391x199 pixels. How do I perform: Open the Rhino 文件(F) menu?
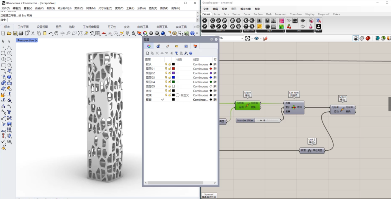pyautogui.click(x=6, y=8)
